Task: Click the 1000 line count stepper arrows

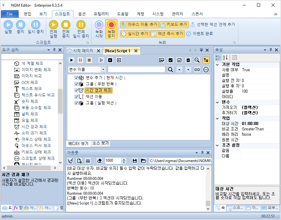Action: click(x=124, y=161)
